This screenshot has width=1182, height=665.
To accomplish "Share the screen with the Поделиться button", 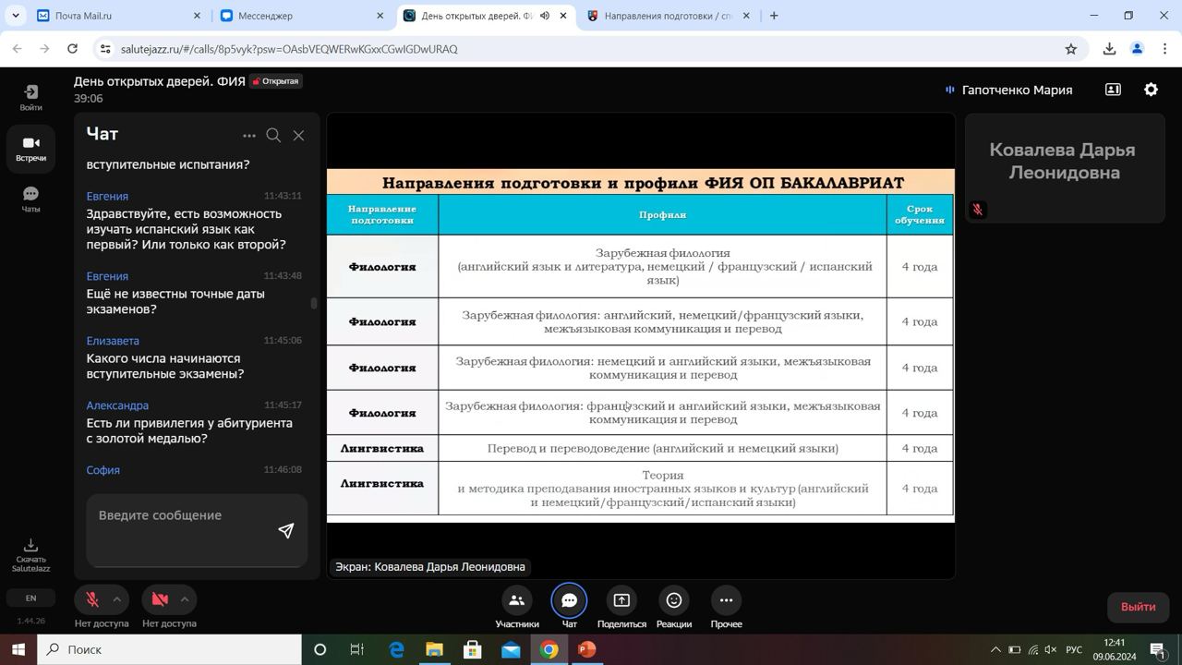I will tap(621, 609).
